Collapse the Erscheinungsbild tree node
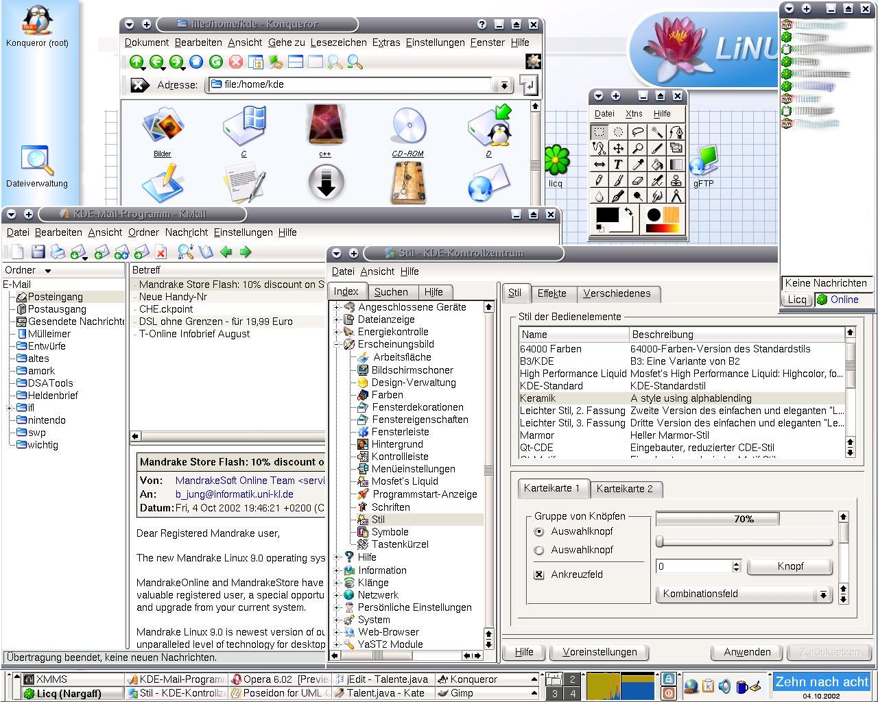Viewport: 878px width, 702px height. [x=337, y=344]
